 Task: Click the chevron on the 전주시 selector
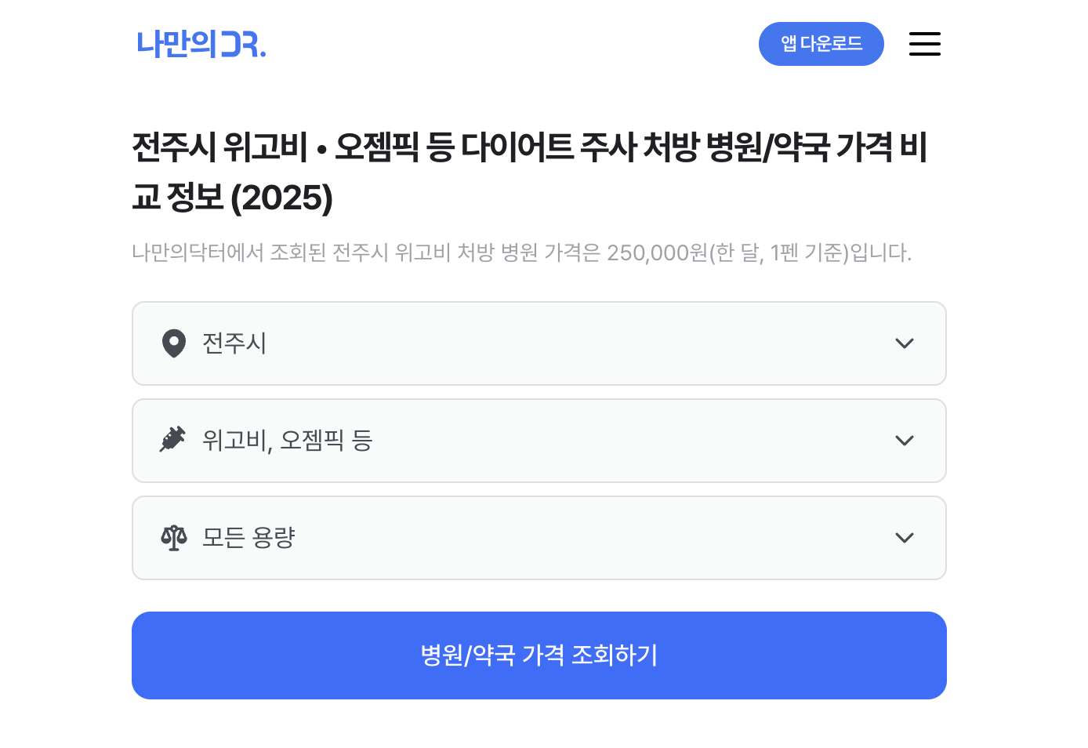[905, 343]
